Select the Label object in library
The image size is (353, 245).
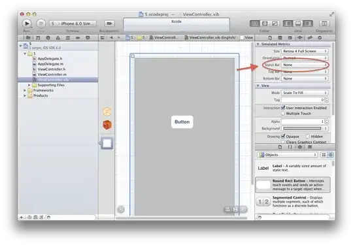click(x=293, y=168)
